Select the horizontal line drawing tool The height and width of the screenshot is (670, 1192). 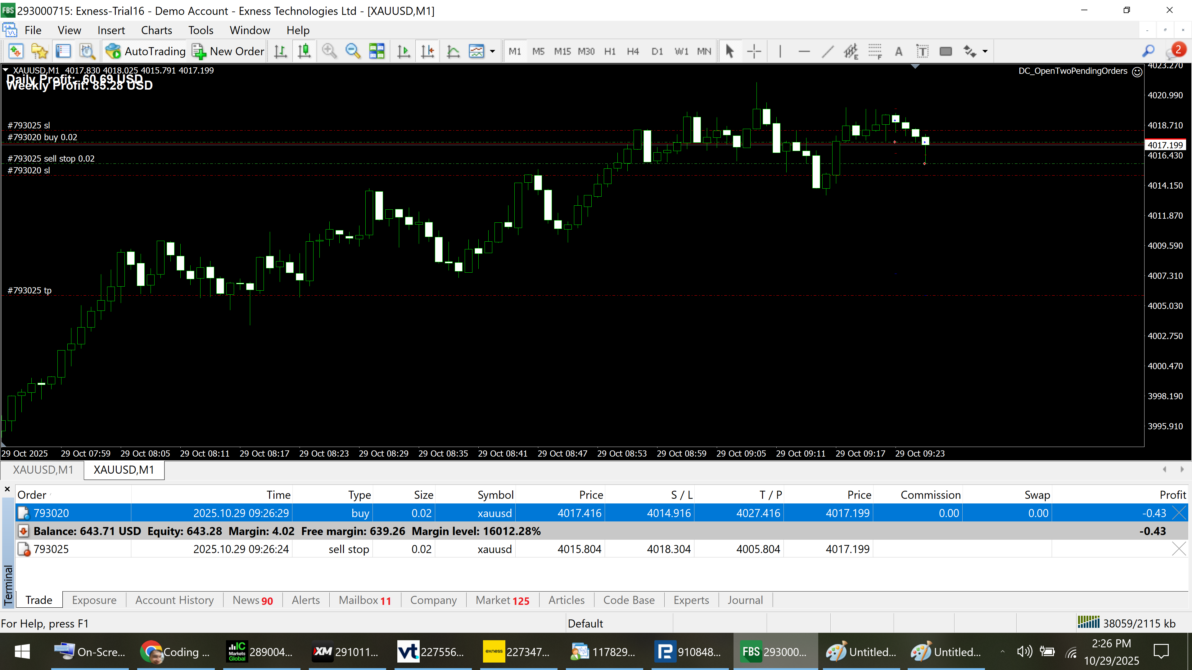[x=804, y=51]
